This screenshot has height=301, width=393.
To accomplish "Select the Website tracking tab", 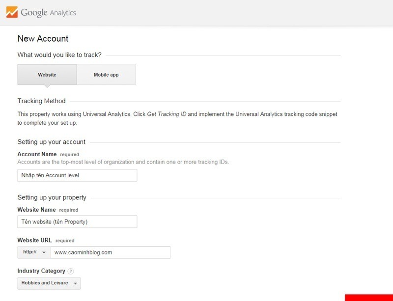I will click(47, 75).
